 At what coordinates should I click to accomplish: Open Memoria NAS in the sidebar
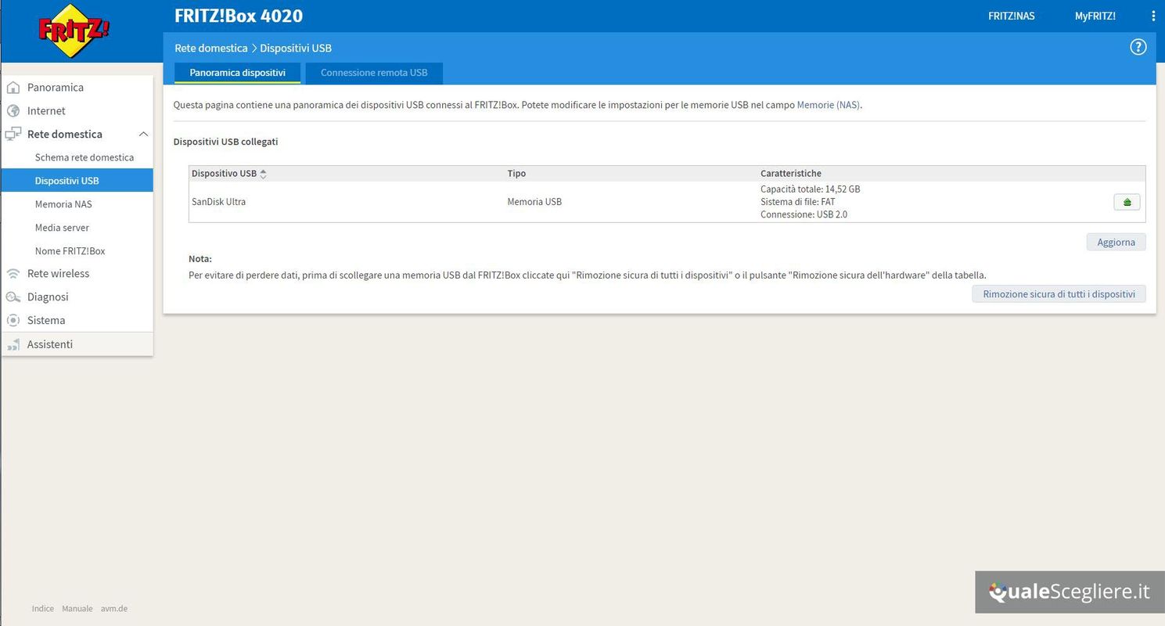(63, 204)
